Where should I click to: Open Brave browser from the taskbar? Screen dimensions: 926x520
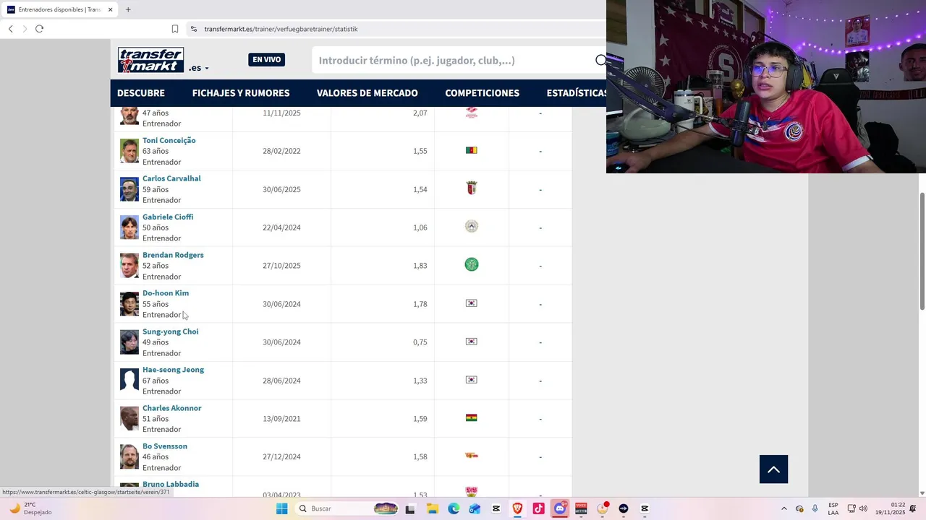[x=517, y=508]
